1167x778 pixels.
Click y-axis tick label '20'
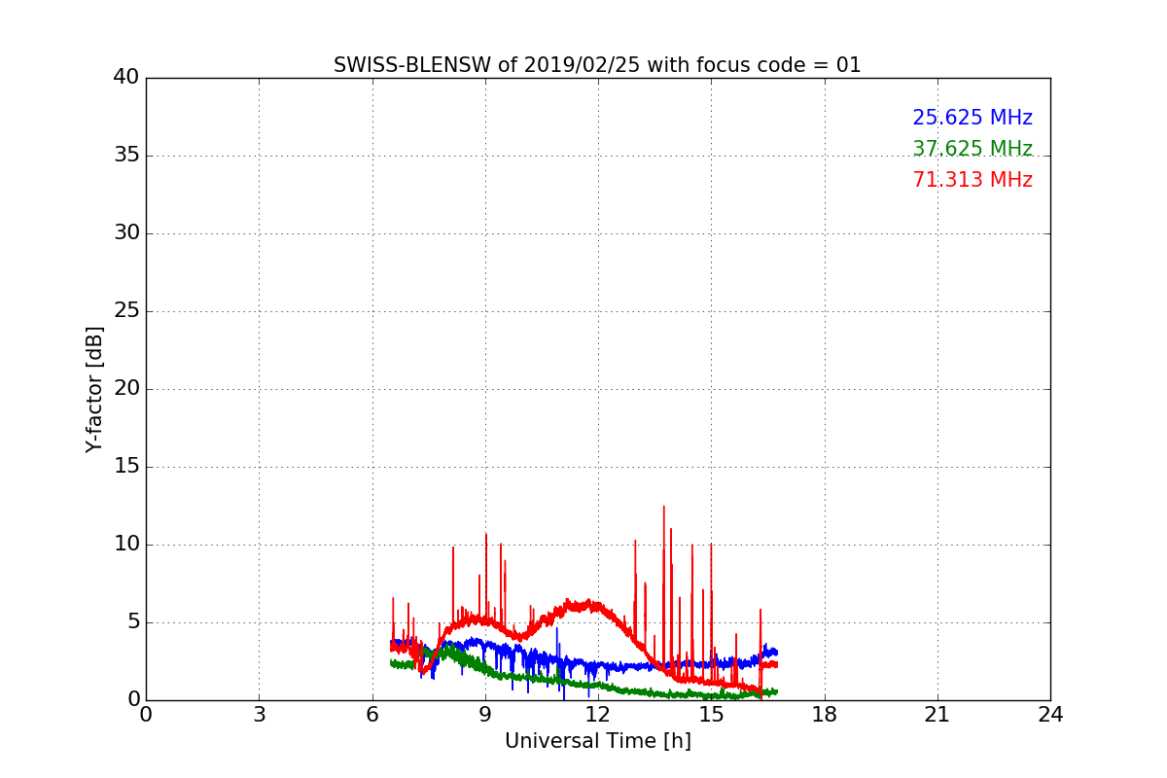pos(126,389)
